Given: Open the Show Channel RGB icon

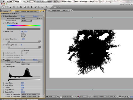Looking at the screenshot, I should click(78, 97).
